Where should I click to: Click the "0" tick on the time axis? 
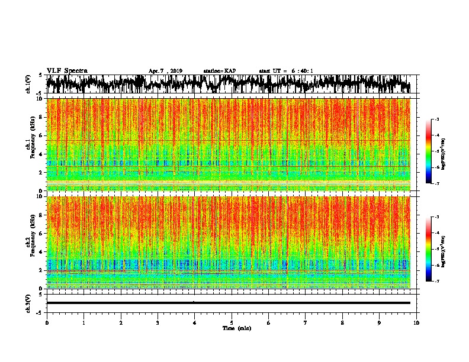(x=47, y=323)
